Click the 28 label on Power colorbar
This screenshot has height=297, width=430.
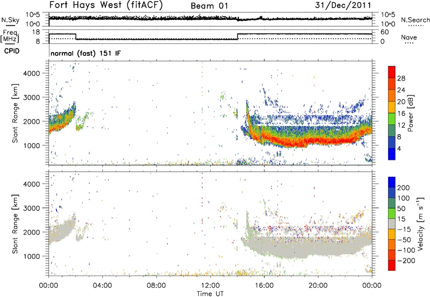pyautogui.click(x=401, y=78)
